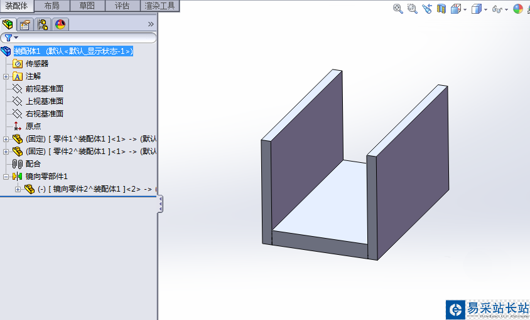Switch to the 草图 tab

[x=87, y=6]
